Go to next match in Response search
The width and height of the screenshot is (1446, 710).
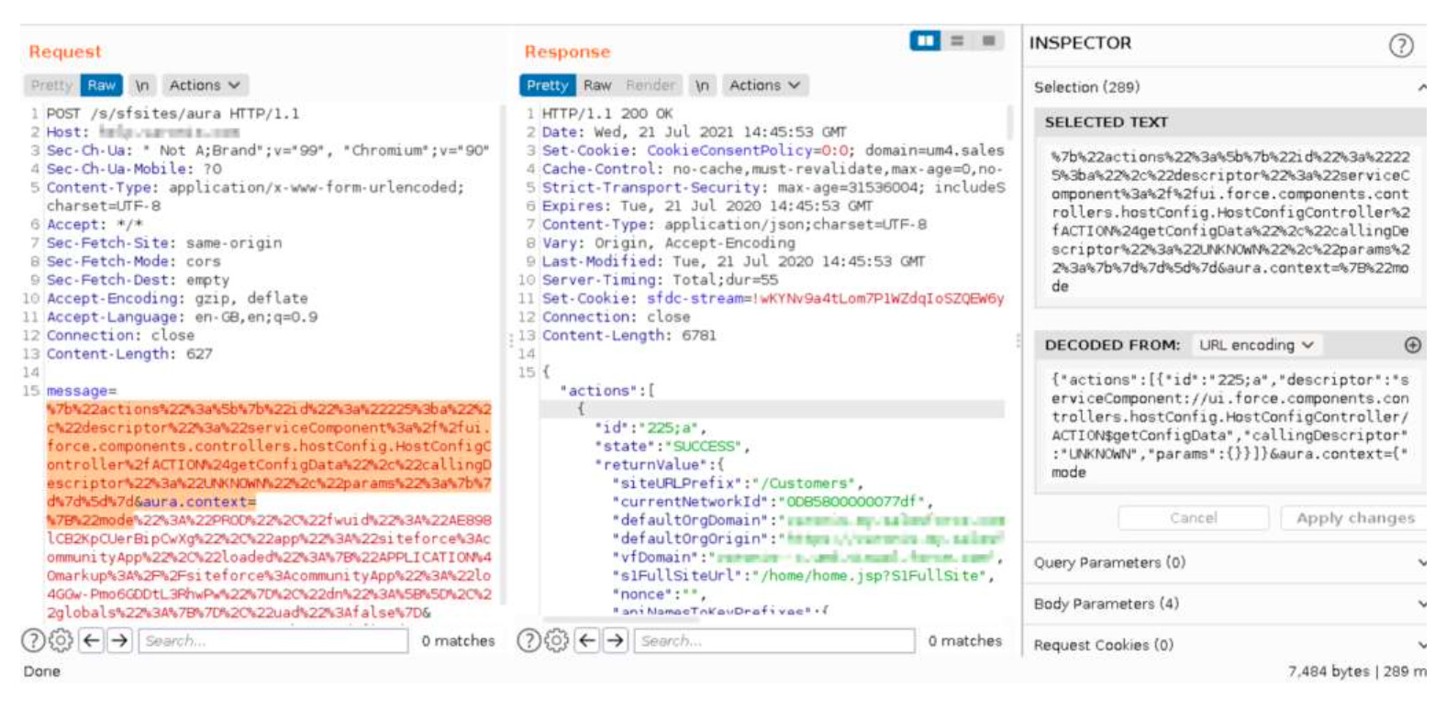pyautogui.click(x=616, y=640)
